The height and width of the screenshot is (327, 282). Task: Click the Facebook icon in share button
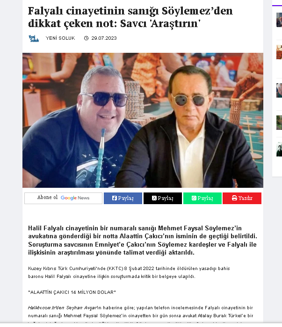pos(115,198)
